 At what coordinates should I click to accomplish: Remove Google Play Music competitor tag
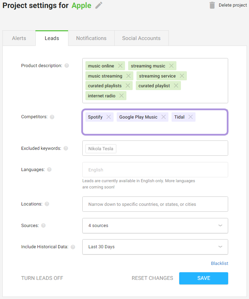click(164, 117)
